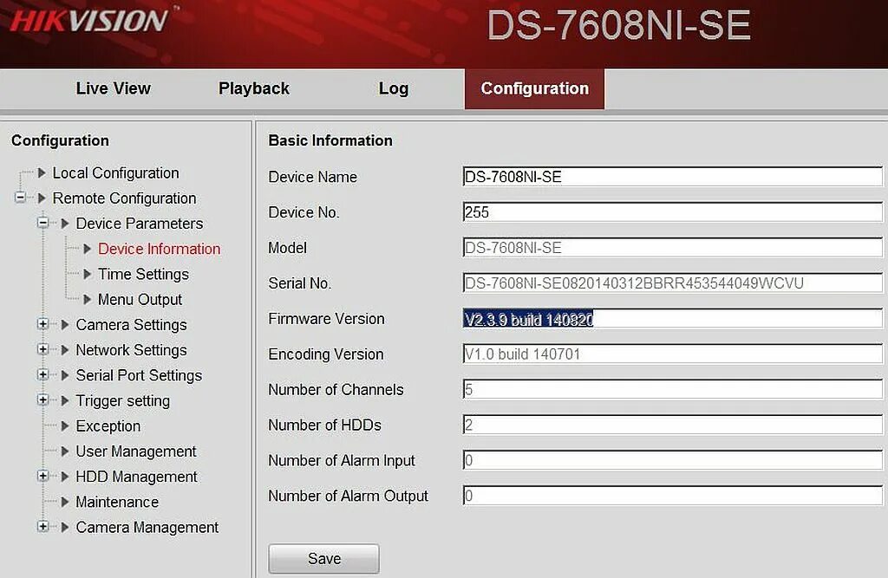Select Camera Management tree entry
Screen dimensions: 888x578
[x=147, y=527]
